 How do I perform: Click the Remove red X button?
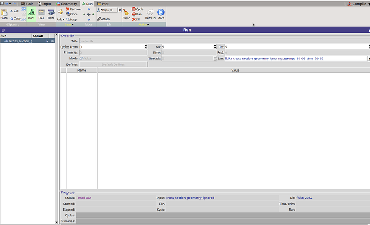[x=73, y=9]
